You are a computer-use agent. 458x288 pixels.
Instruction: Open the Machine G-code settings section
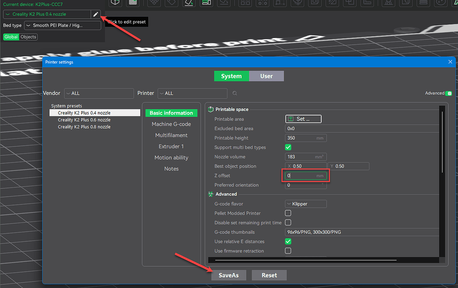coord(171,125)
